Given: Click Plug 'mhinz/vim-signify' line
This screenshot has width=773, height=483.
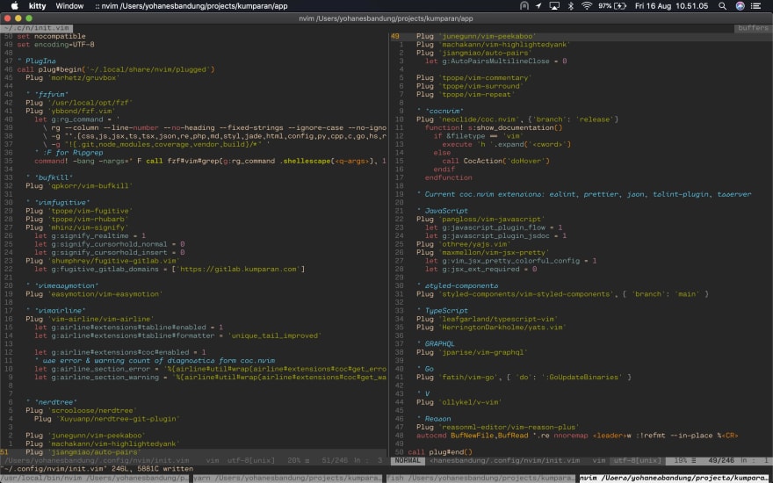Looking at the screenshot, I should [x=77, y=227].
